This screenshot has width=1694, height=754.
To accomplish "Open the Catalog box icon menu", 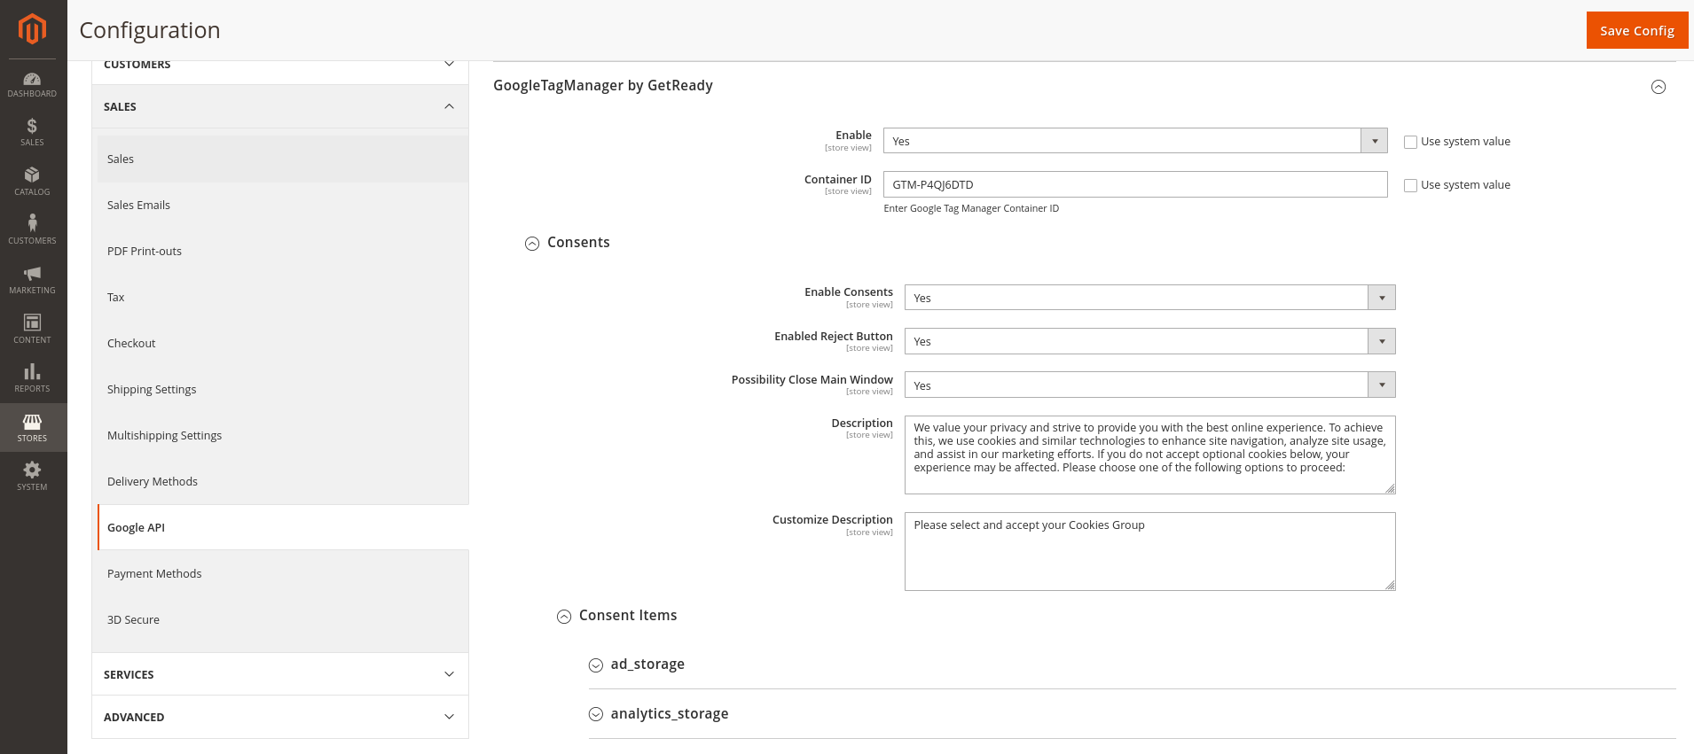I will (x=32, y=181).
